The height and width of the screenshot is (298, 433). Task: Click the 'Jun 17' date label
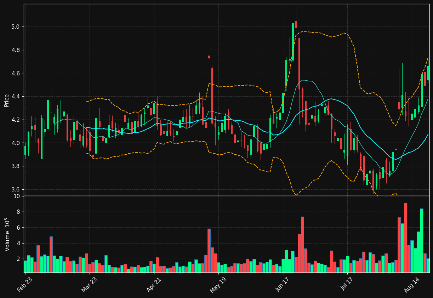point(283,285)
